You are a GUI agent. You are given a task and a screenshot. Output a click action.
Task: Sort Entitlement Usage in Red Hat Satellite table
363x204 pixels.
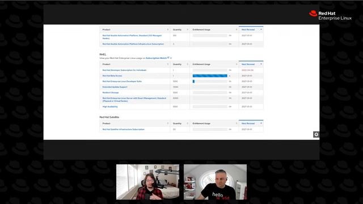(x=237, y=124)
